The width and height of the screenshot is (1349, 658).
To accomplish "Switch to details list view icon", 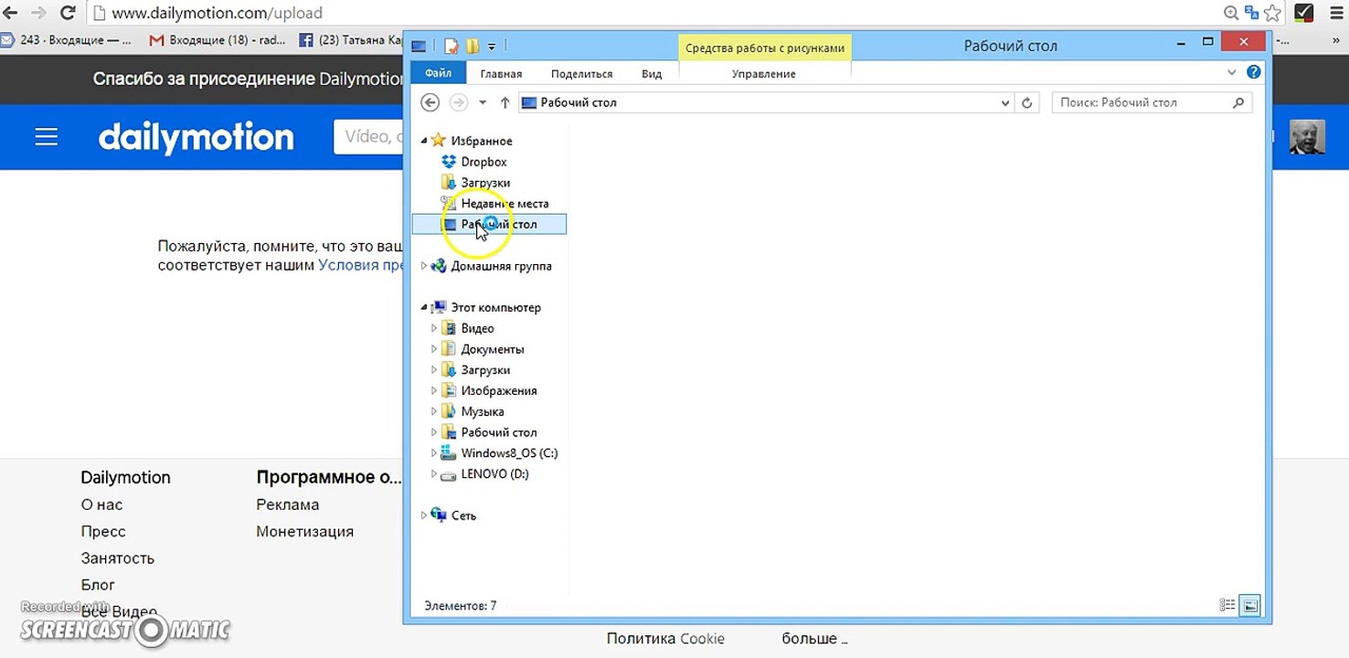I will coord(1227,605).
